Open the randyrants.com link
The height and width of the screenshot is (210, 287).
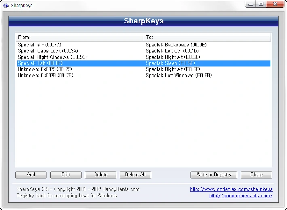(241, 196)
